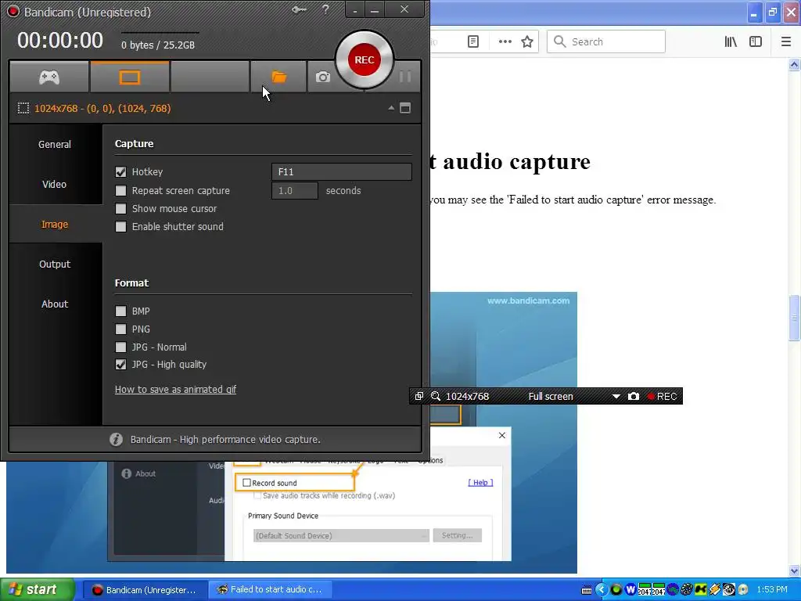Check the PNG format checkbox
The width and height of the screenshot is (801, 601).
(x=120, y=329)
